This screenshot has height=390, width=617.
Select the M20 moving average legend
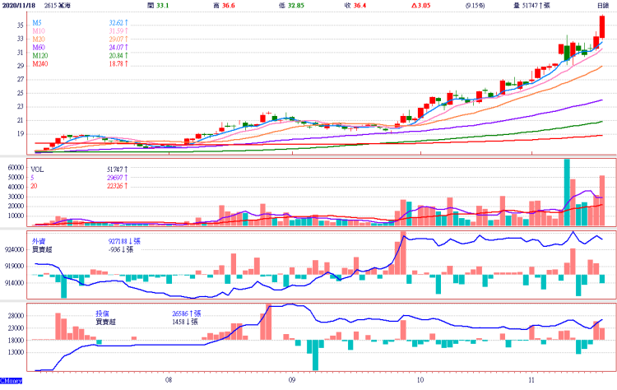39,39
